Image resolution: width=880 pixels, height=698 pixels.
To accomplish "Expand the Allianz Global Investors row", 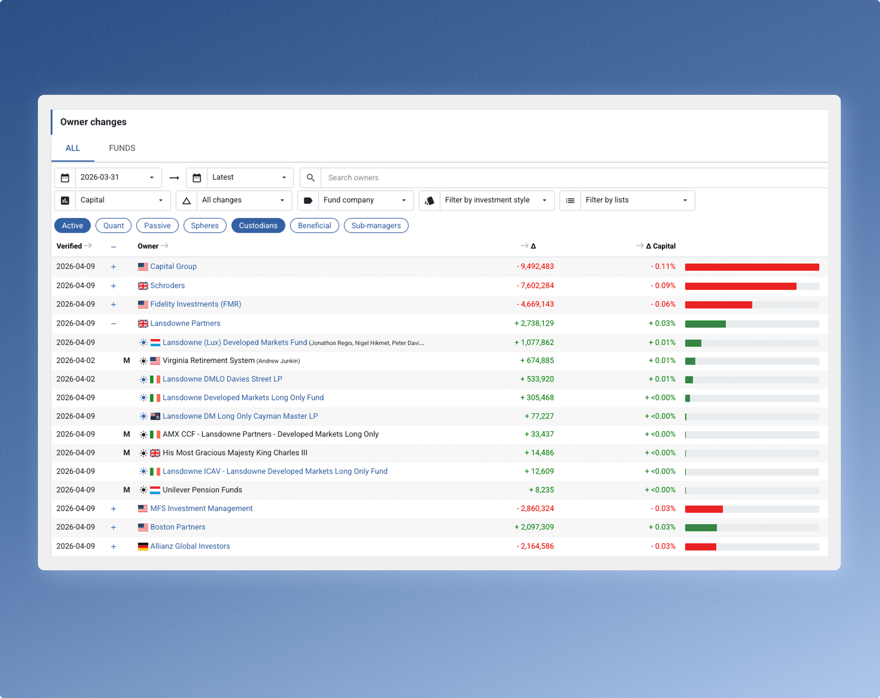I will click(x=113, y=547).
